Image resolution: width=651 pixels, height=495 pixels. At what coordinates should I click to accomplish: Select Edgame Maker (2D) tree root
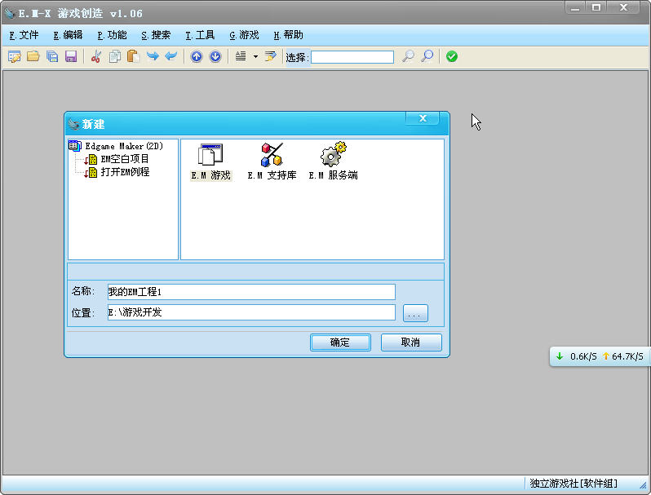[124, 146]
